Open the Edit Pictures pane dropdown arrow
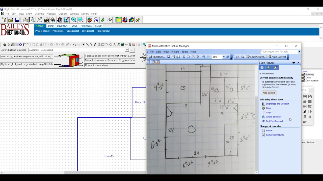This screenshot has width=323, height=181. coord(293,63)
